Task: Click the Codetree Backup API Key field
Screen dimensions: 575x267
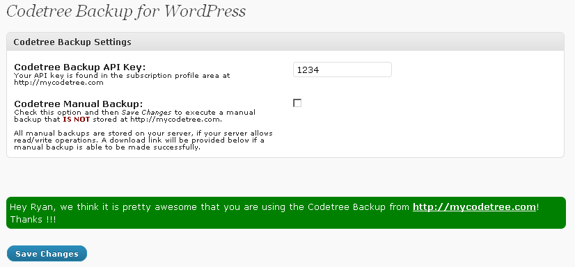Action: pyautogui.click(x=342, y=70)
